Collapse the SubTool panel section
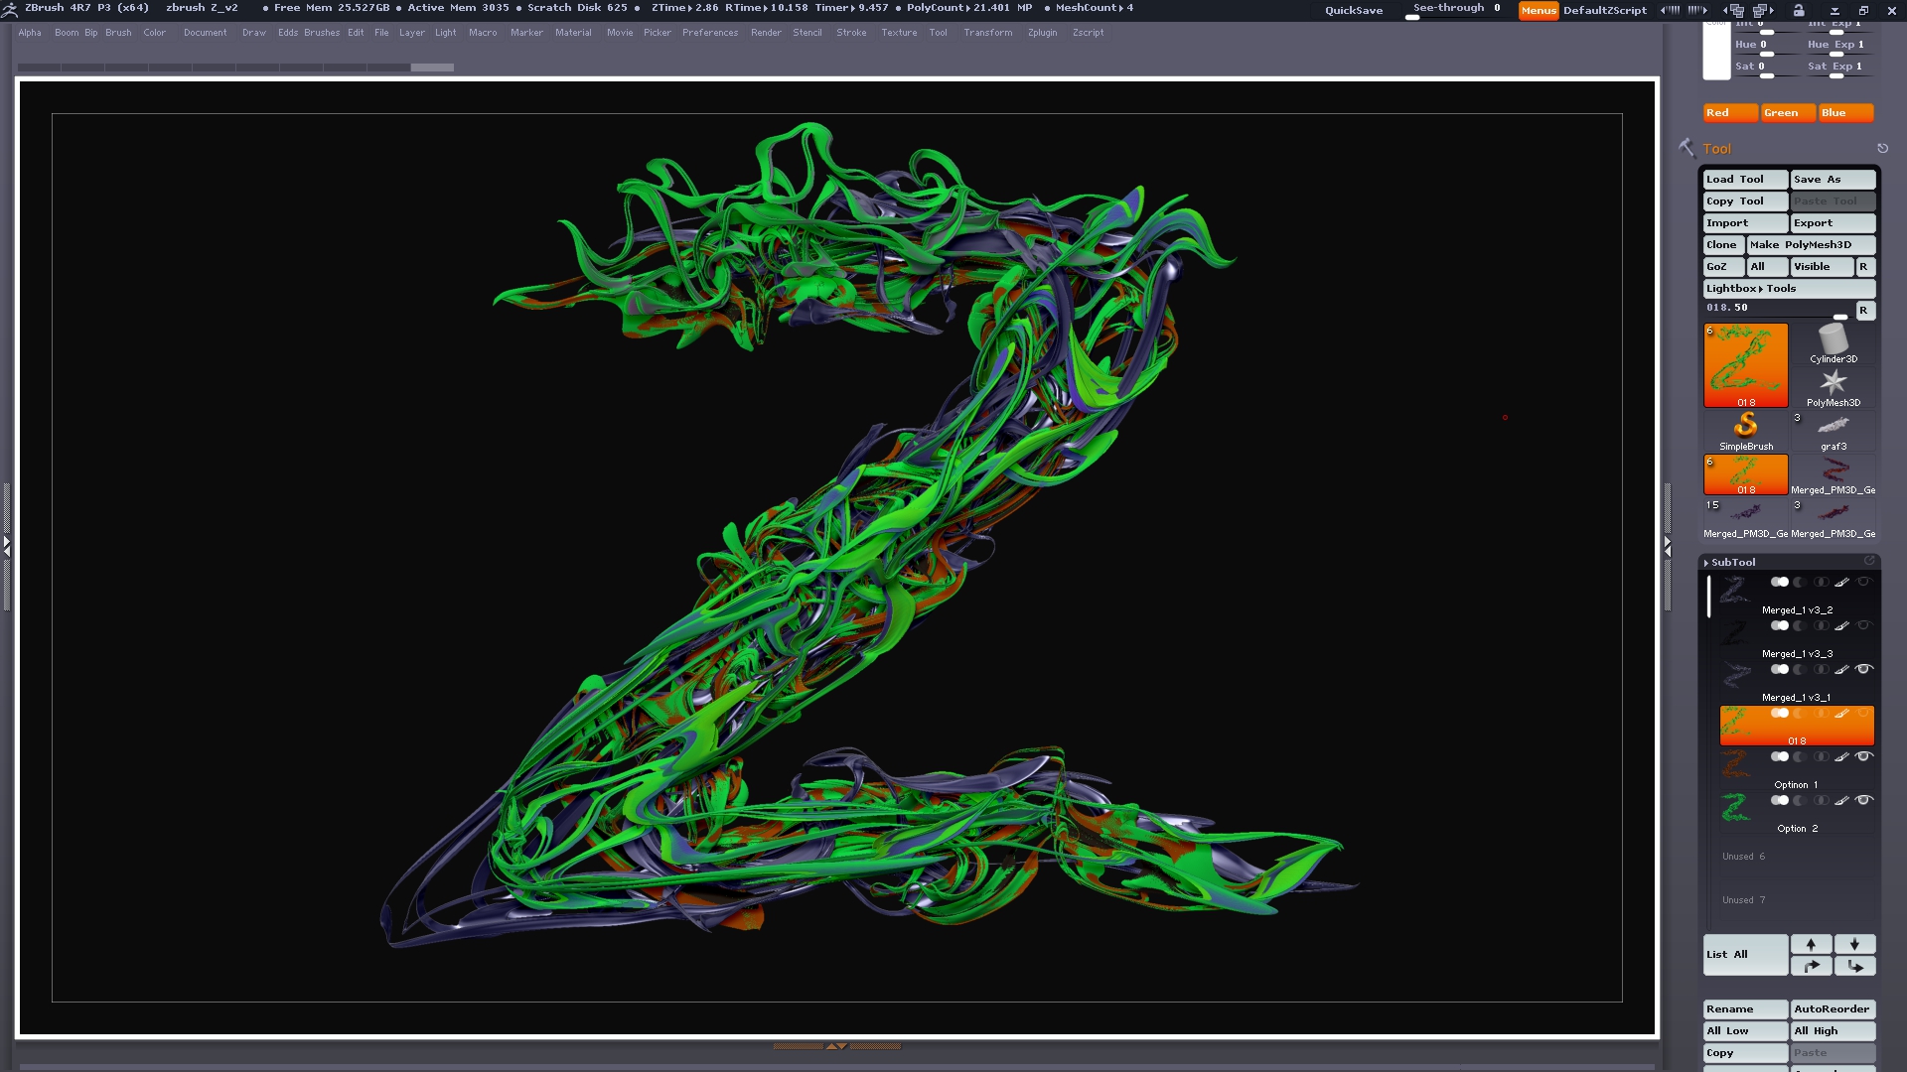 tap(1732, 562)
